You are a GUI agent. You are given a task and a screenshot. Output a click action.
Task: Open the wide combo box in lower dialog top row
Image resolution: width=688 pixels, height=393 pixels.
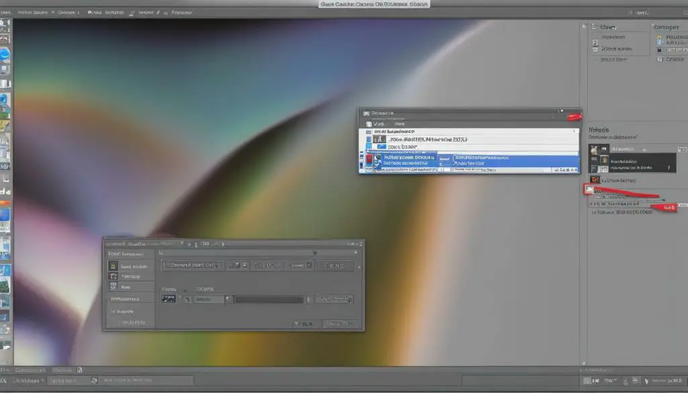pos(191,265)
